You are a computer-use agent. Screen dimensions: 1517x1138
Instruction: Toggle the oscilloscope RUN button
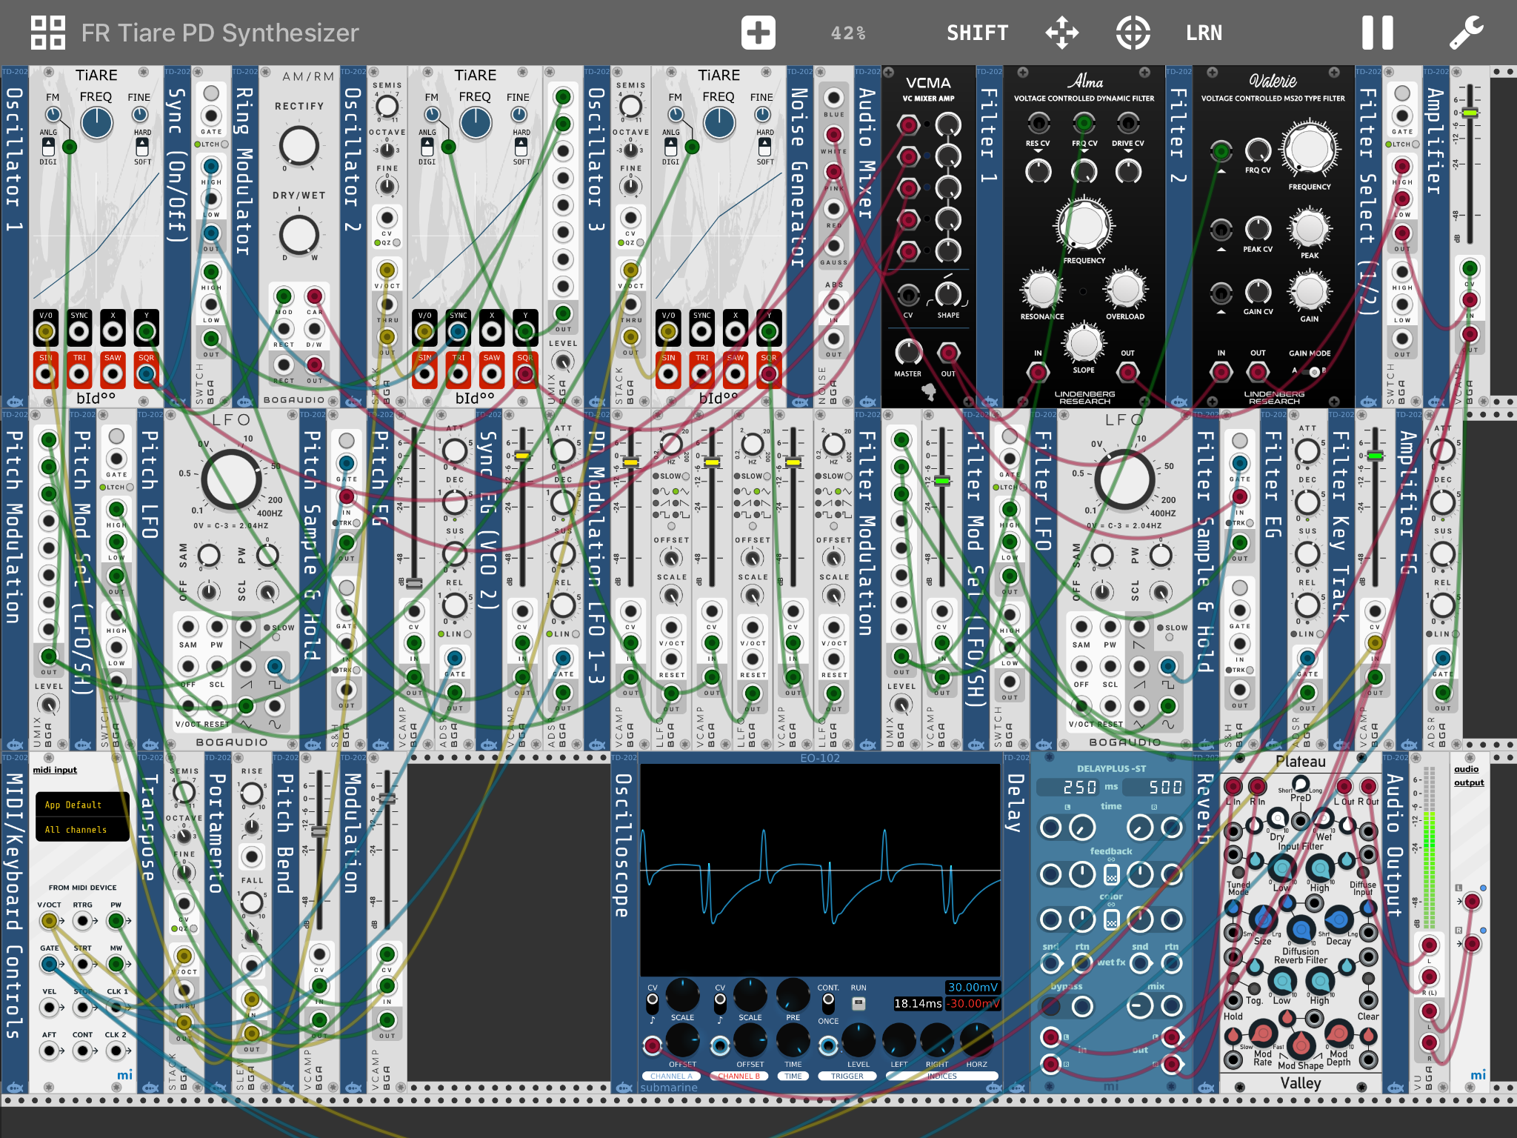click(x=858, y=1004)
